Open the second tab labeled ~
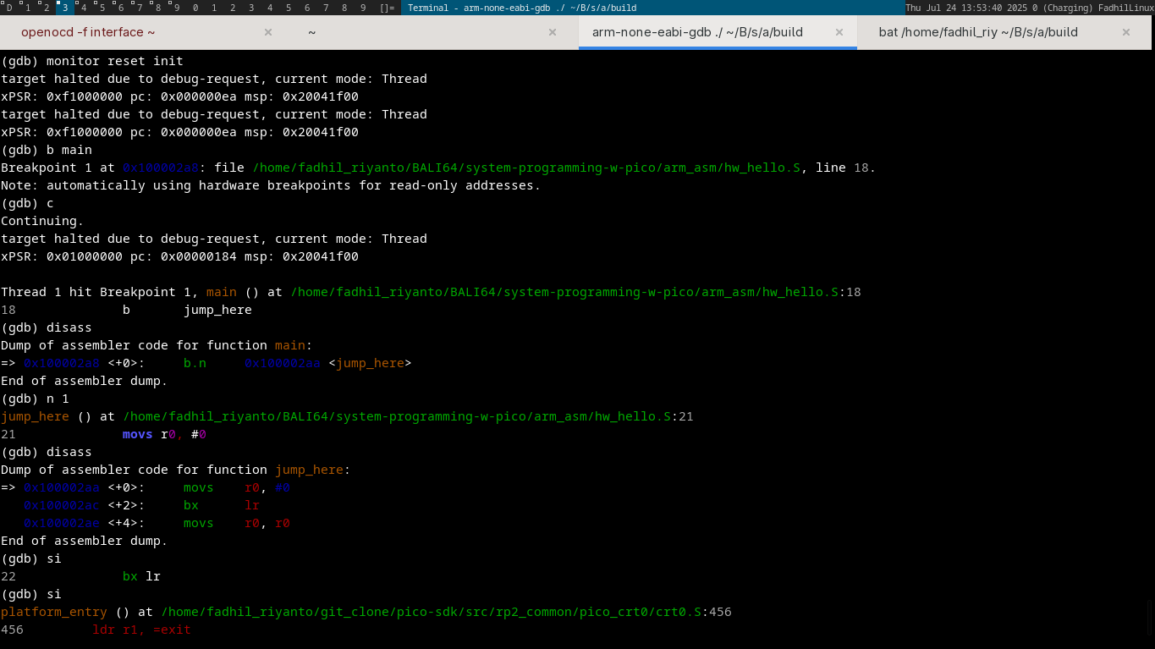 click(x=311, y=32)
